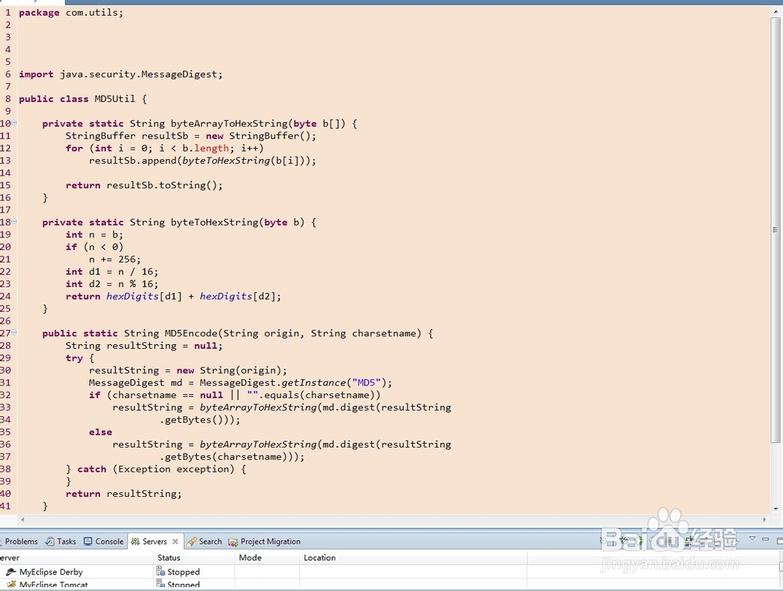Click the 'n += 256;' line
This screenshot has height=591, width=783.
115,259
